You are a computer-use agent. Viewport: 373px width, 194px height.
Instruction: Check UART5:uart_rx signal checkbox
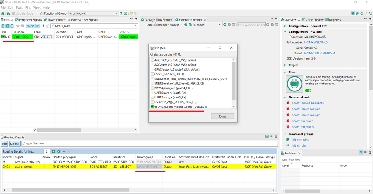(x=152, y=93)
